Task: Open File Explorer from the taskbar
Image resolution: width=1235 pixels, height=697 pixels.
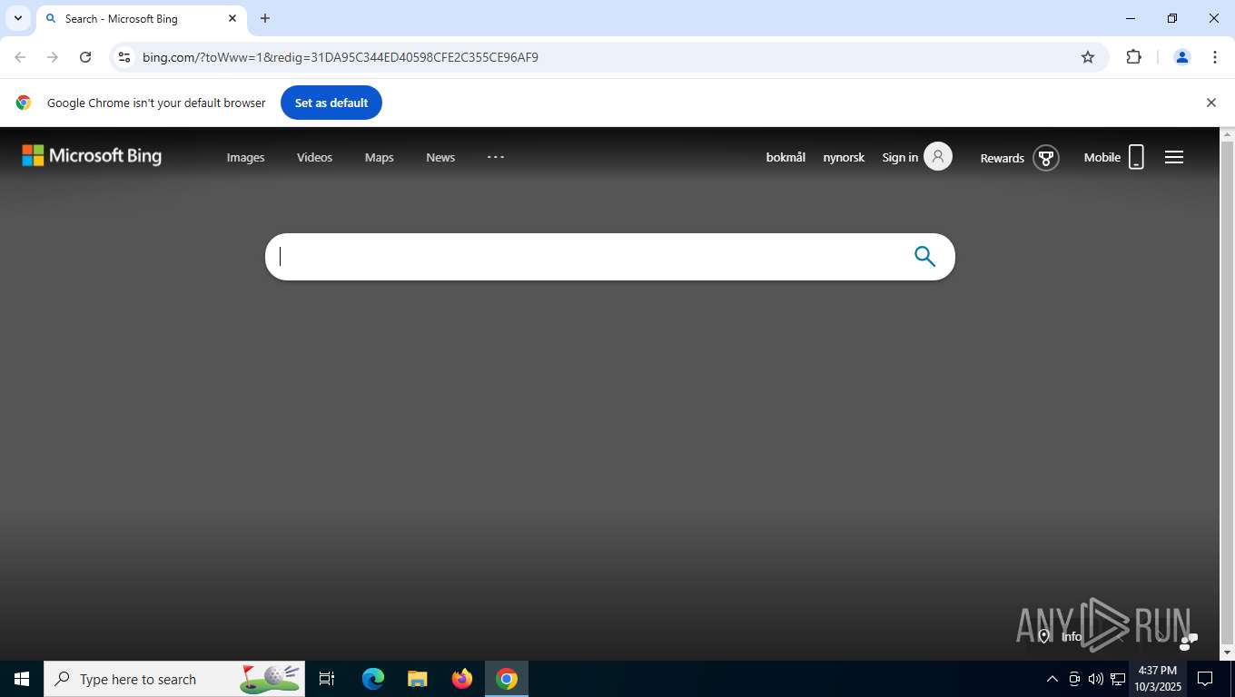Action: pyautogui.click(x=417, y=679)
